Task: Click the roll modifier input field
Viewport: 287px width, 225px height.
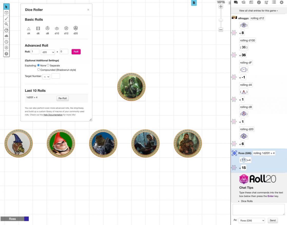Action: pos(64,52)
